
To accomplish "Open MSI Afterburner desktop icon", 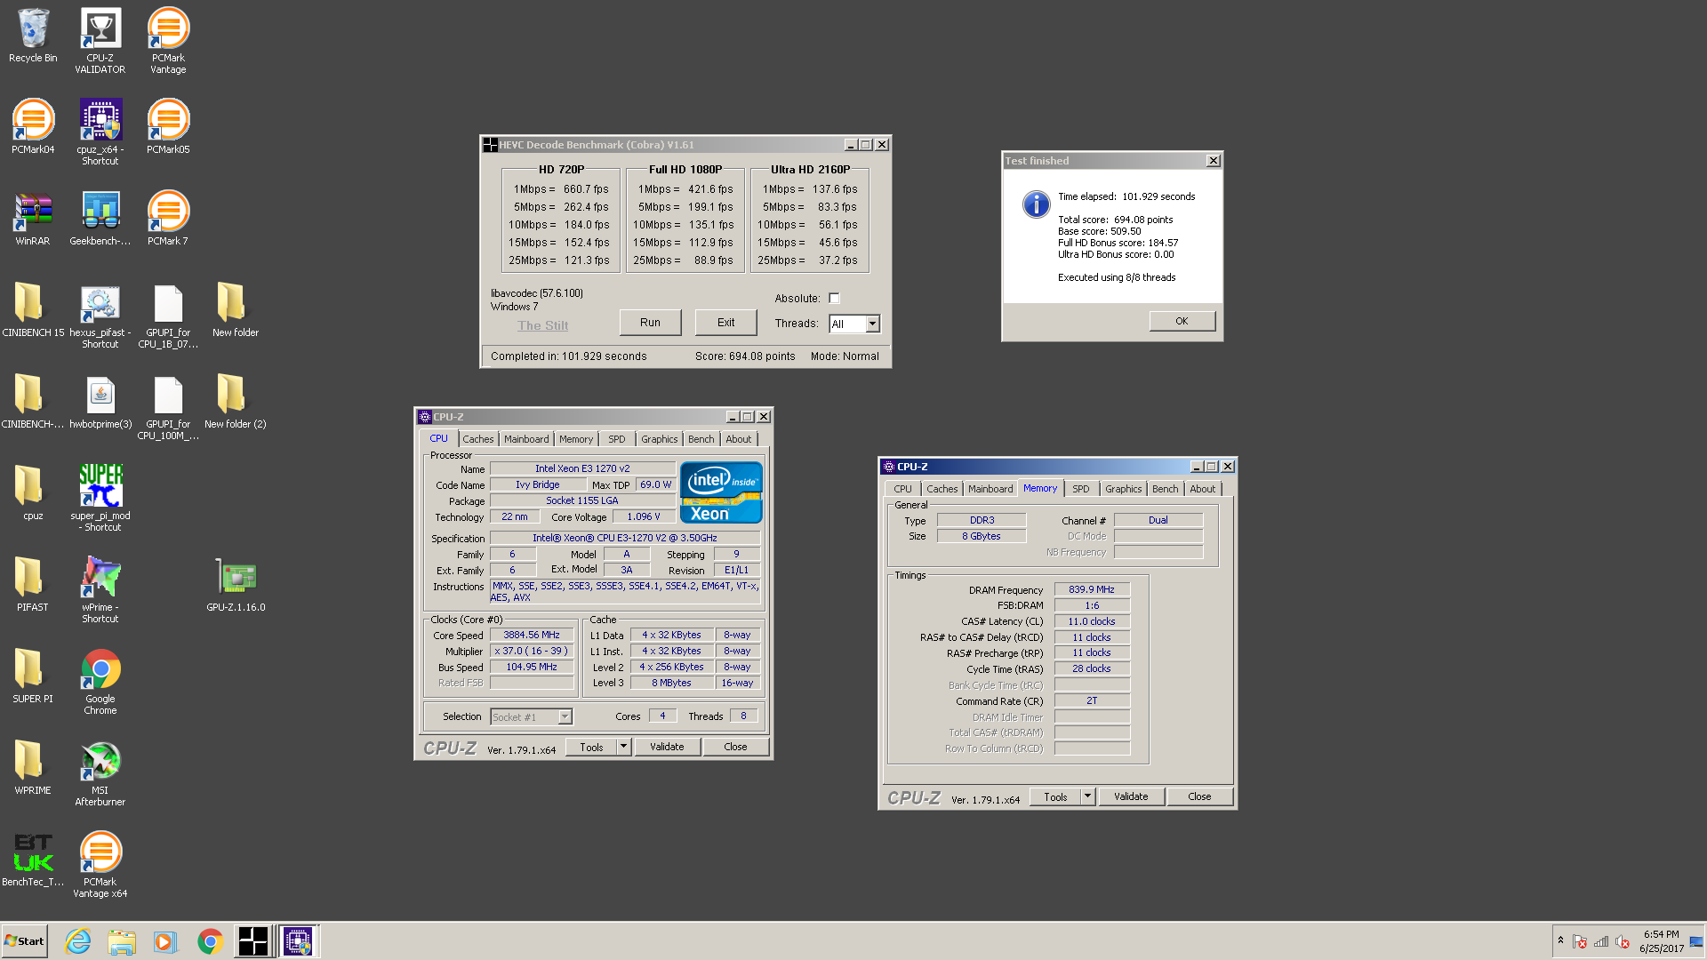I will click(x=100, y=772).
